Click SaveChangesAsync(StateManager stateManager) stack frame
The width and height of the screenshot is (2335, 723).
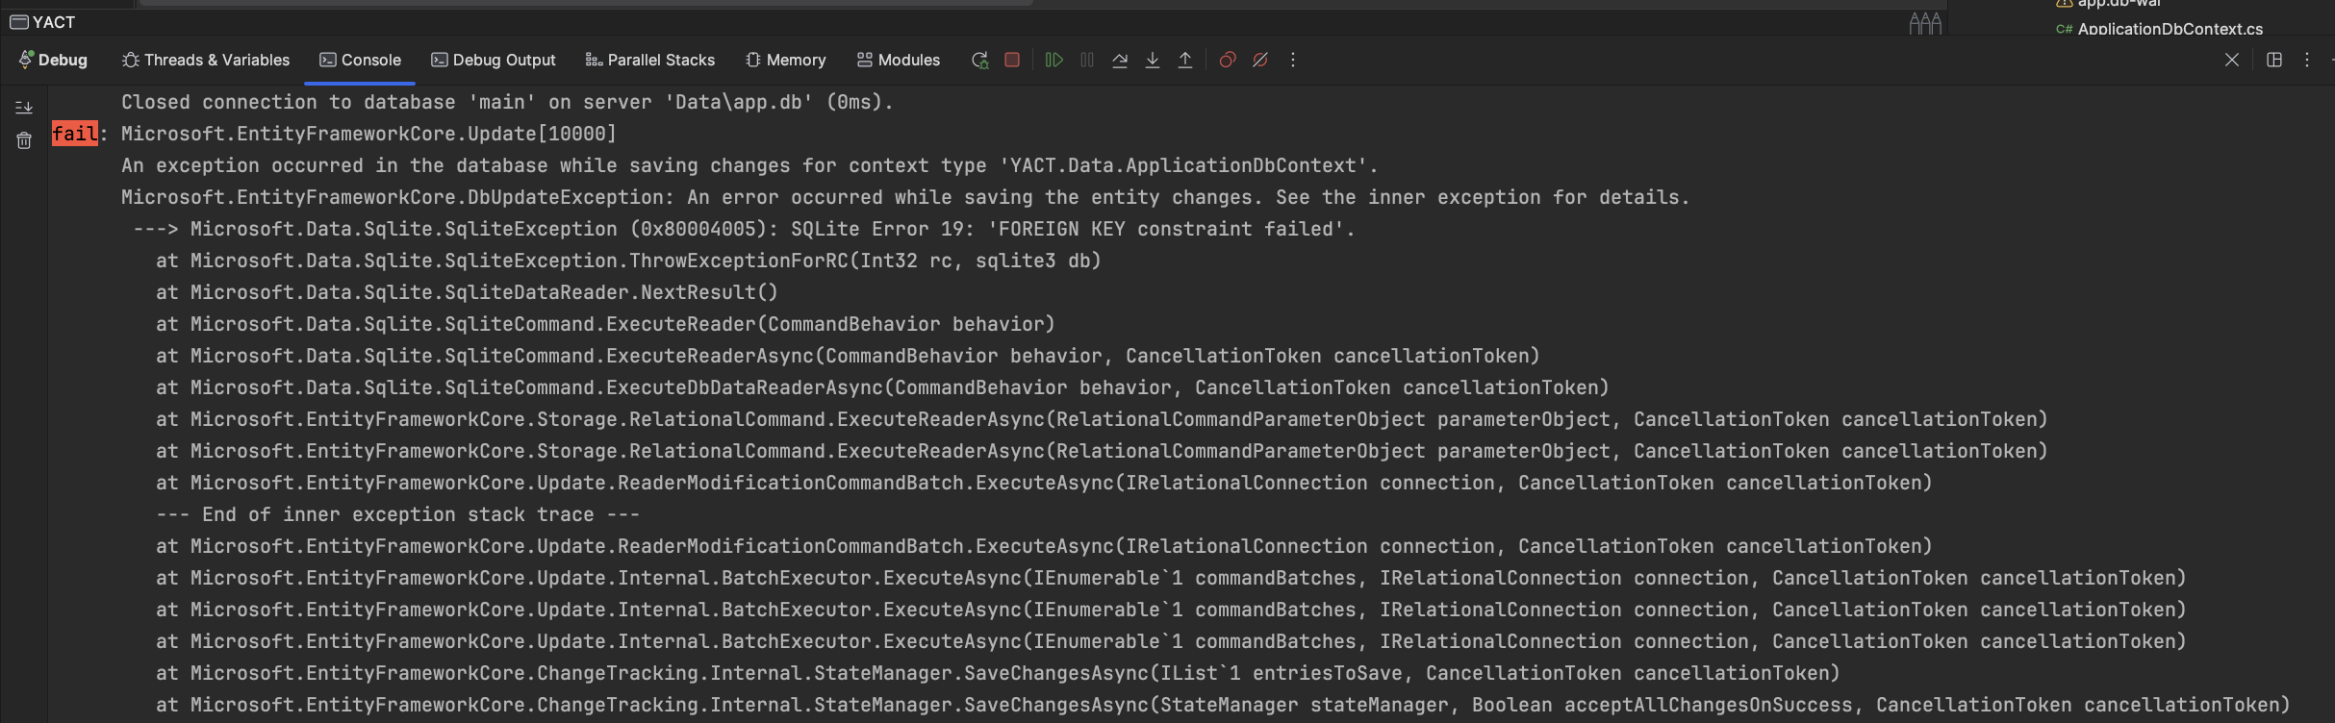click(x=1223, y=705)
